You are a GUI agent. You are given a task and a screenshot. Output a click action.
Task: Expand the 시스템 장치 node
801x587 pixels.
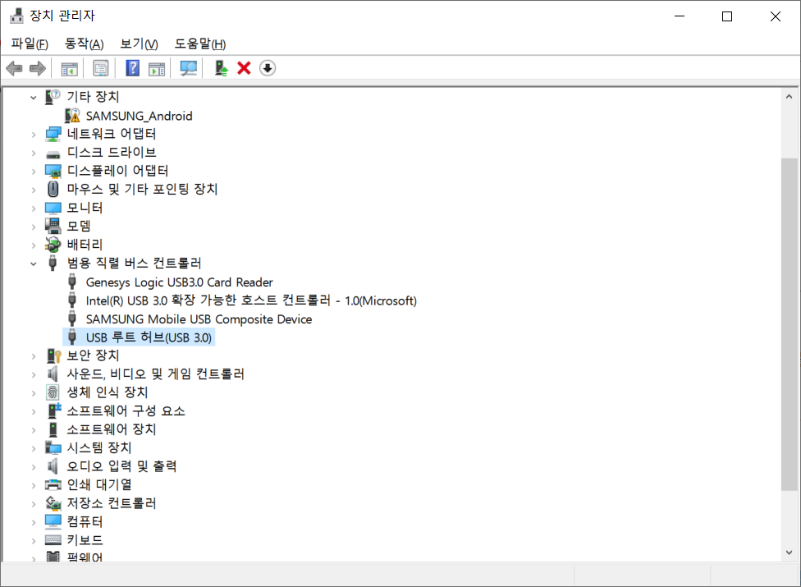pyautogui.click(x=33, y=448)
